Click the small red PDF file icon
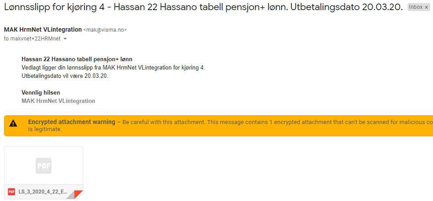 pyautogui.click(x=11, y=192)
